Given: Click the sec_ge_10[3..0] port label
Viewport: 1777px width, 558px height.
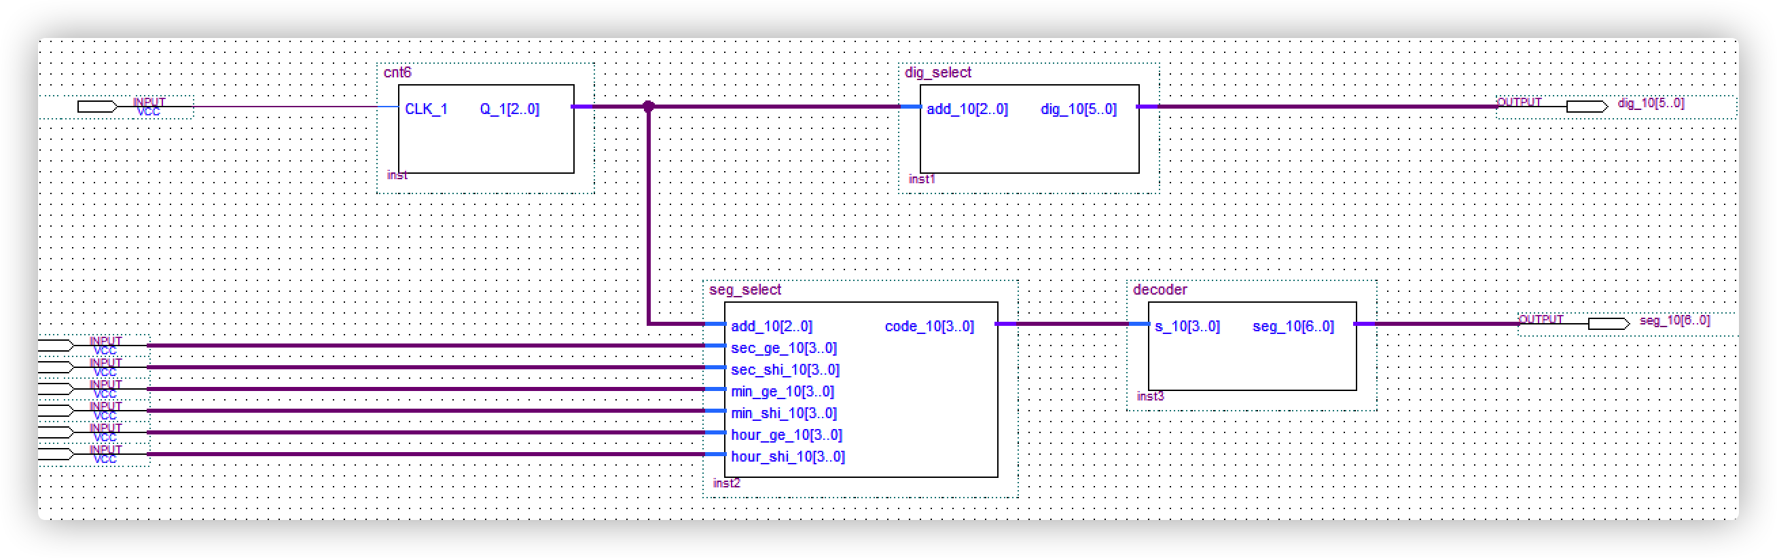Looking at the screenshot, I should (x=784, y=348).
